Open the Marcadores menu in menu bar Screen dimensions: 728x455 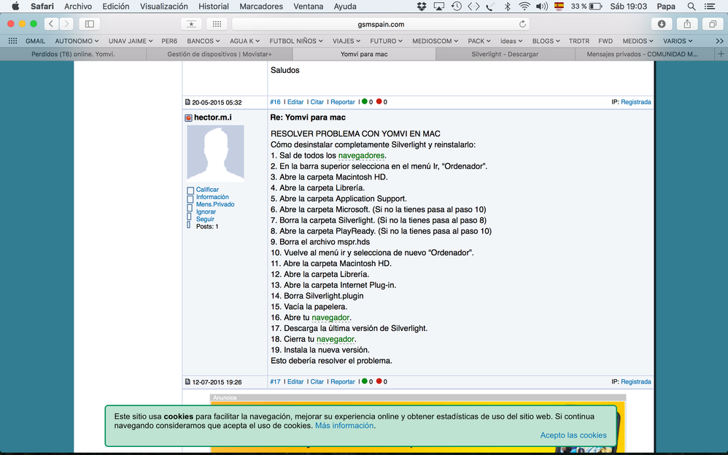261,7
